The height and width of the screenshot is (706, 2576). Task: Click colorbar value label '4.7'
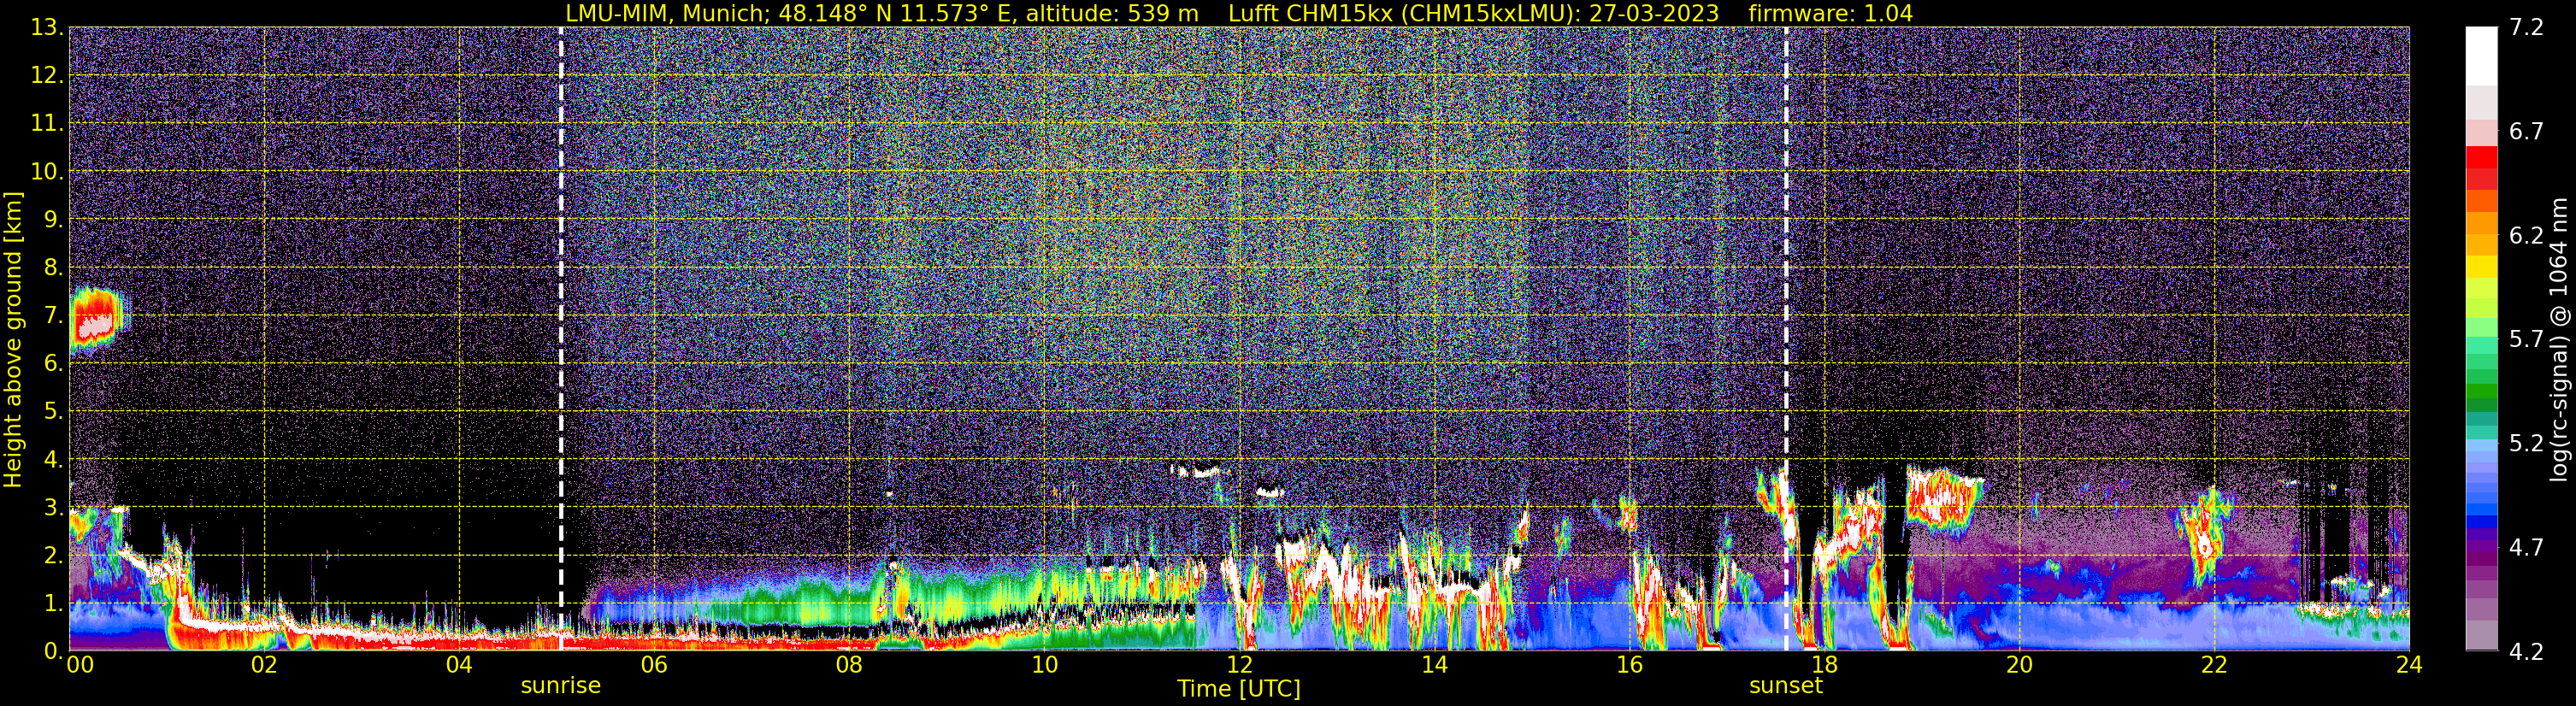(2526, 548)
